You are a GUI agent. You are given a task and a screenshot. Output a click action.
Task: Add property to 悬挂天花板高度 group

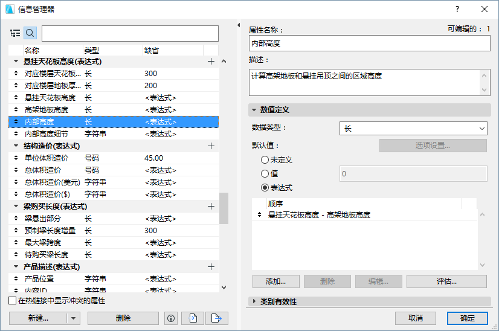coord(211,62)
